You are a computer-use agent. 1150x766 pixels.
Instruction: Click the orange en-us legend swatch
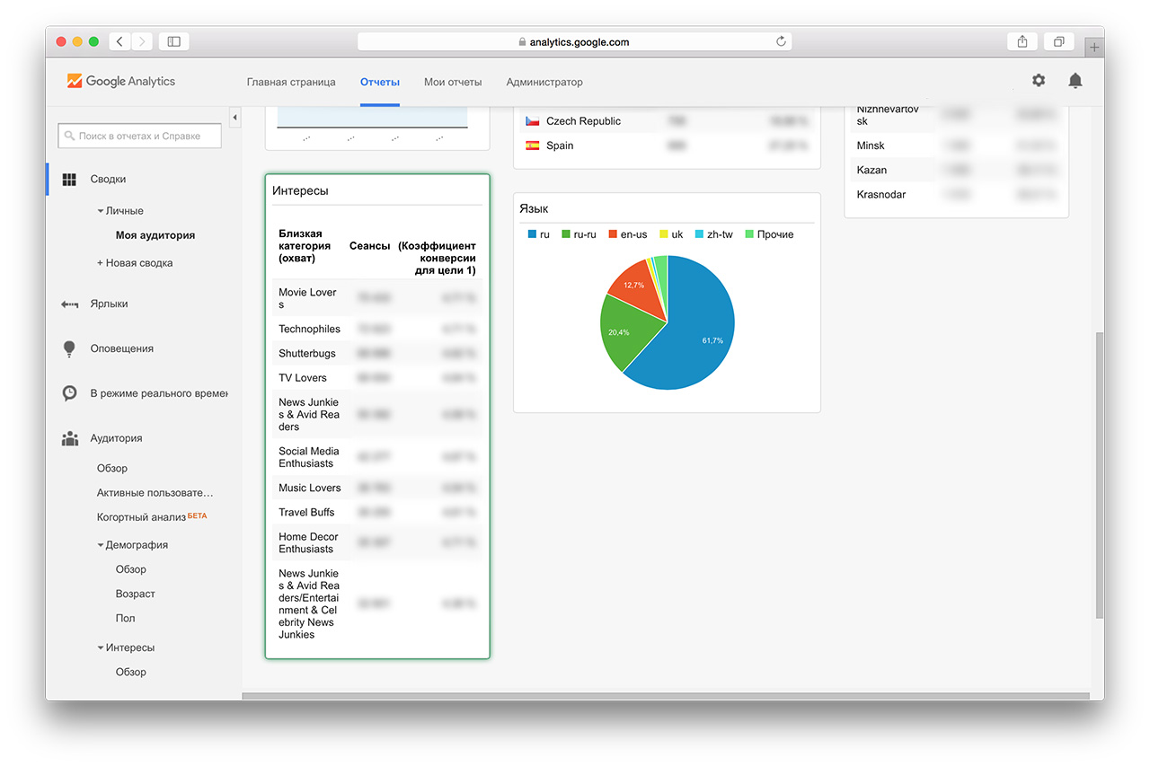[613, 234]
